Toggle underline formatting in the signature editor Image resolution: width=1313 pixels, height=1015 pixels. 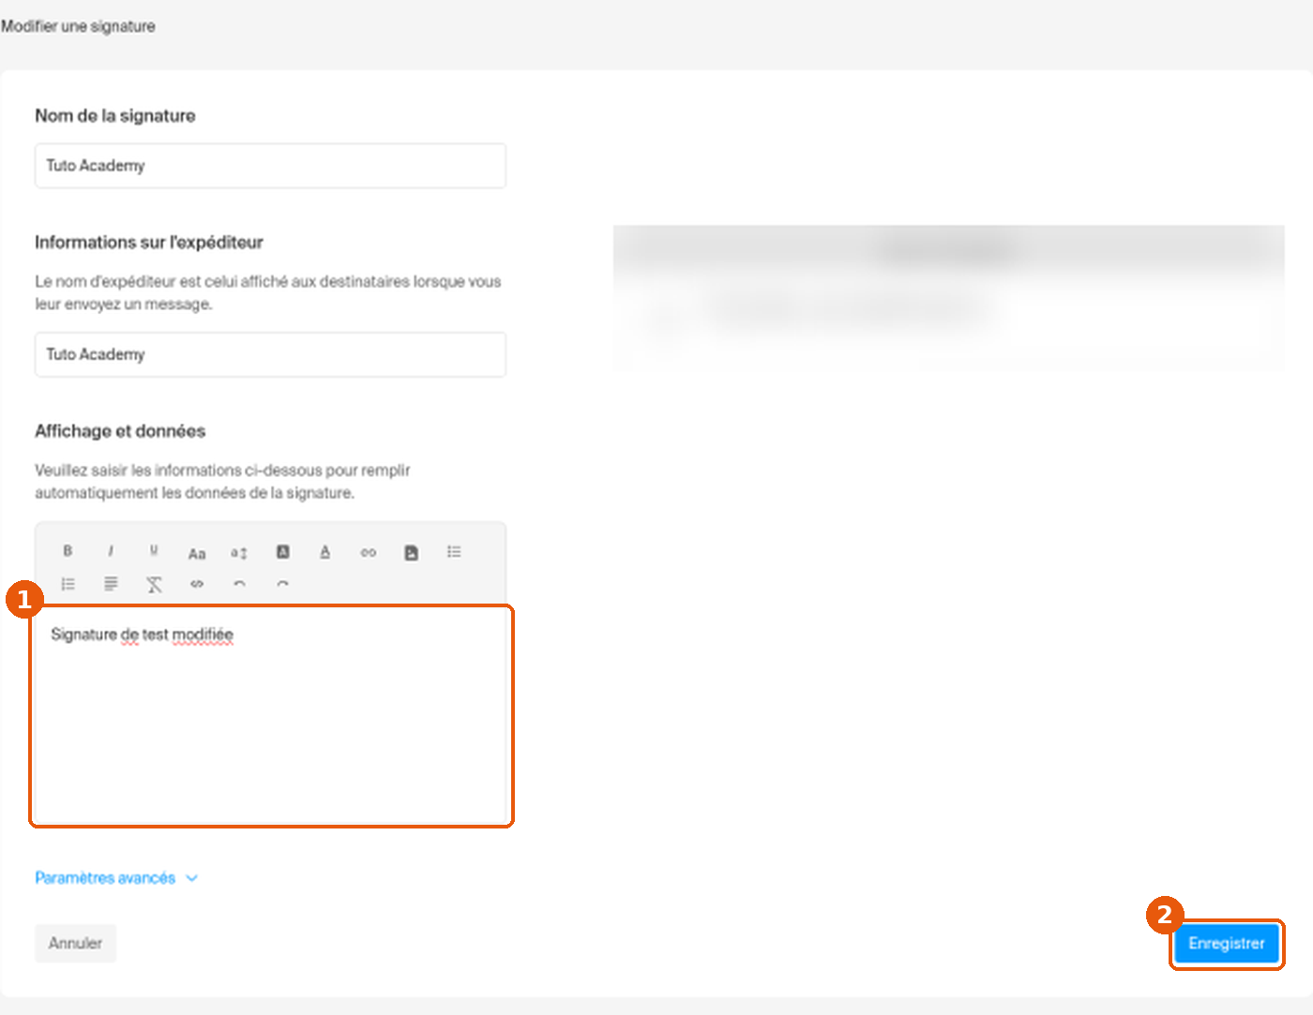pos(154,551)
